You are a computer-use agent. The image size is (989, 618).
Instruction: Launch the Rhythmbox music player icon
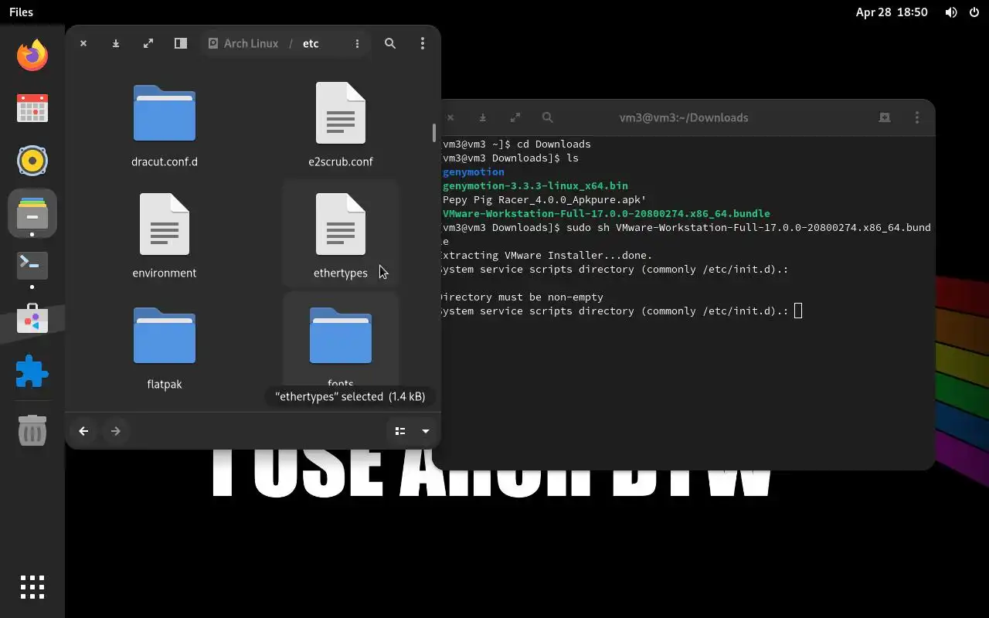coord(32,161)
